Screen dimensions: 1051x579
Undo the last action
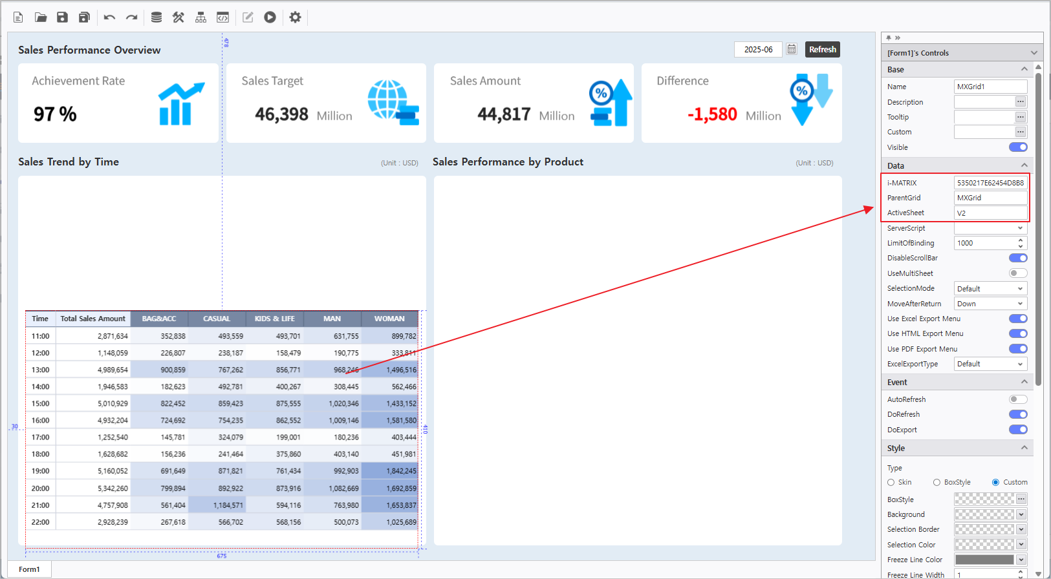click(x=109, y=17)
